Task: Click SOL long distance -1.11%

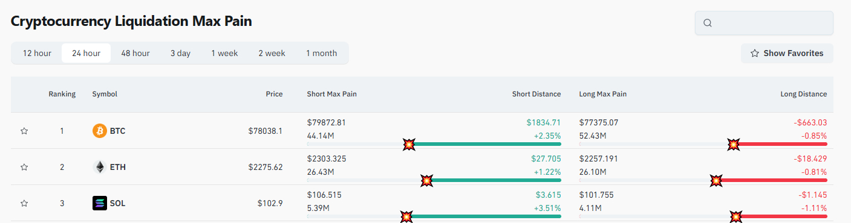Action: click(x=815, y=208)
